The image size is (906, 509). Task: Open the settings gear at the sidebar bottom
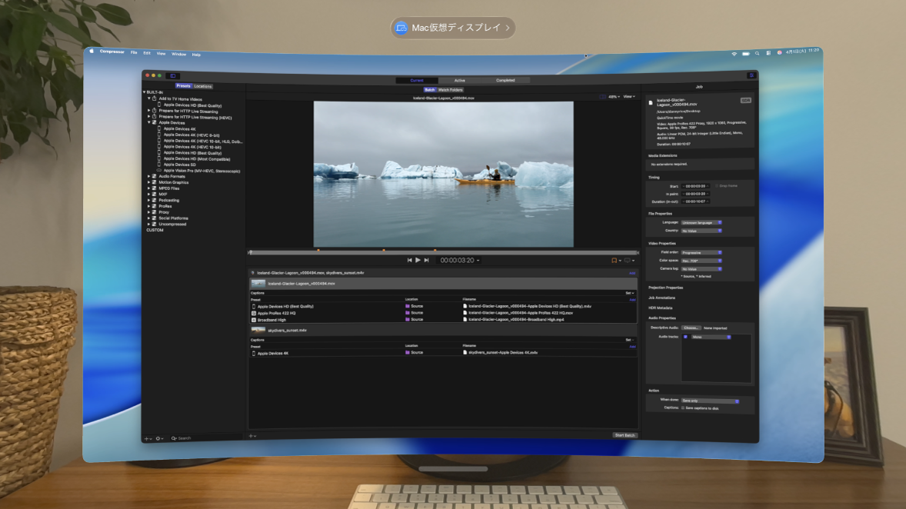click(x=158, y=437)
